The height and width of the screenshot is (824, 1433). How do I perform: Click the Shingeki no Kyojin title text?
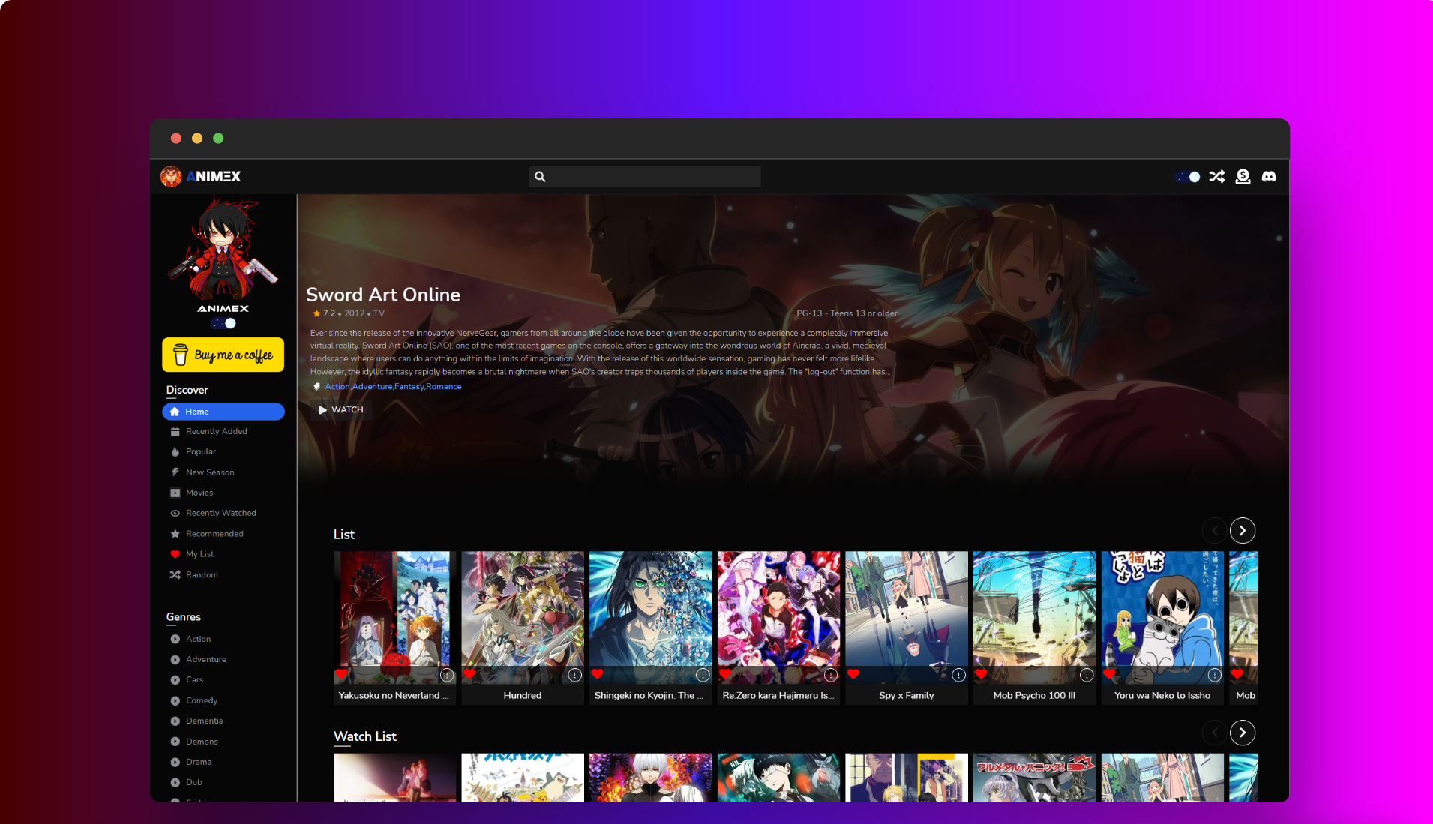[x=649, y=696]
